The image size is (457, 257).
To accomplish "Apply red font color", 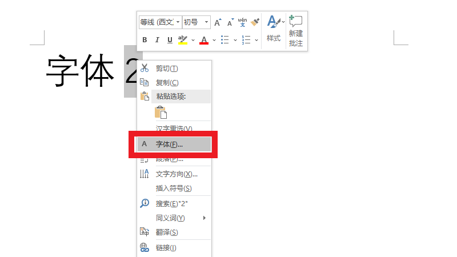I will tap(204, 40).
